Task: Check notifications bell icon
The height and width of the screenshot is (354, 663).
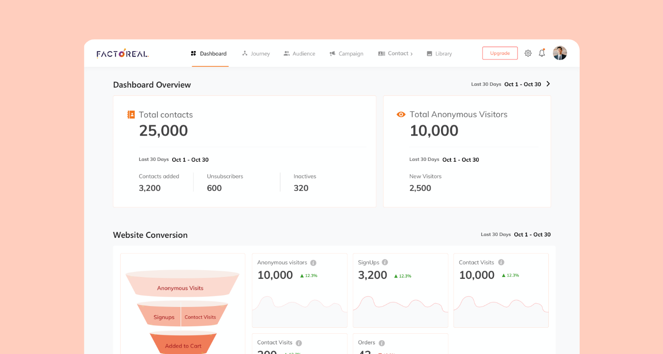Action: pos(542,53)
